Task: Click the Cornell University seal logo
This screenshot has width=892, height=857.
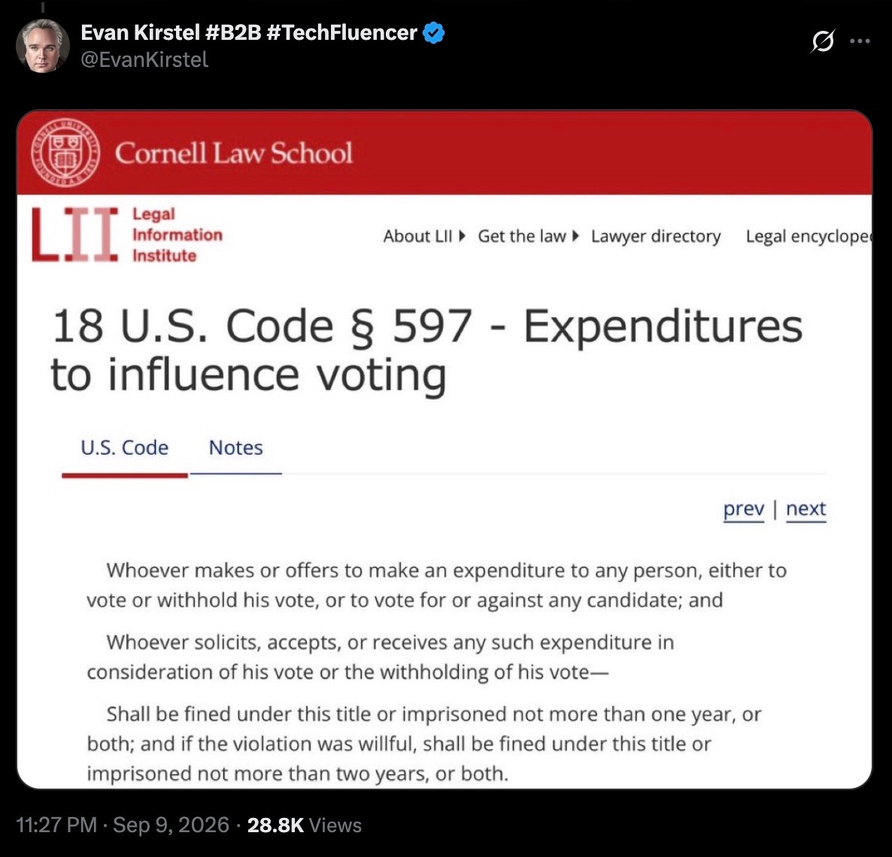Action: 65,153
